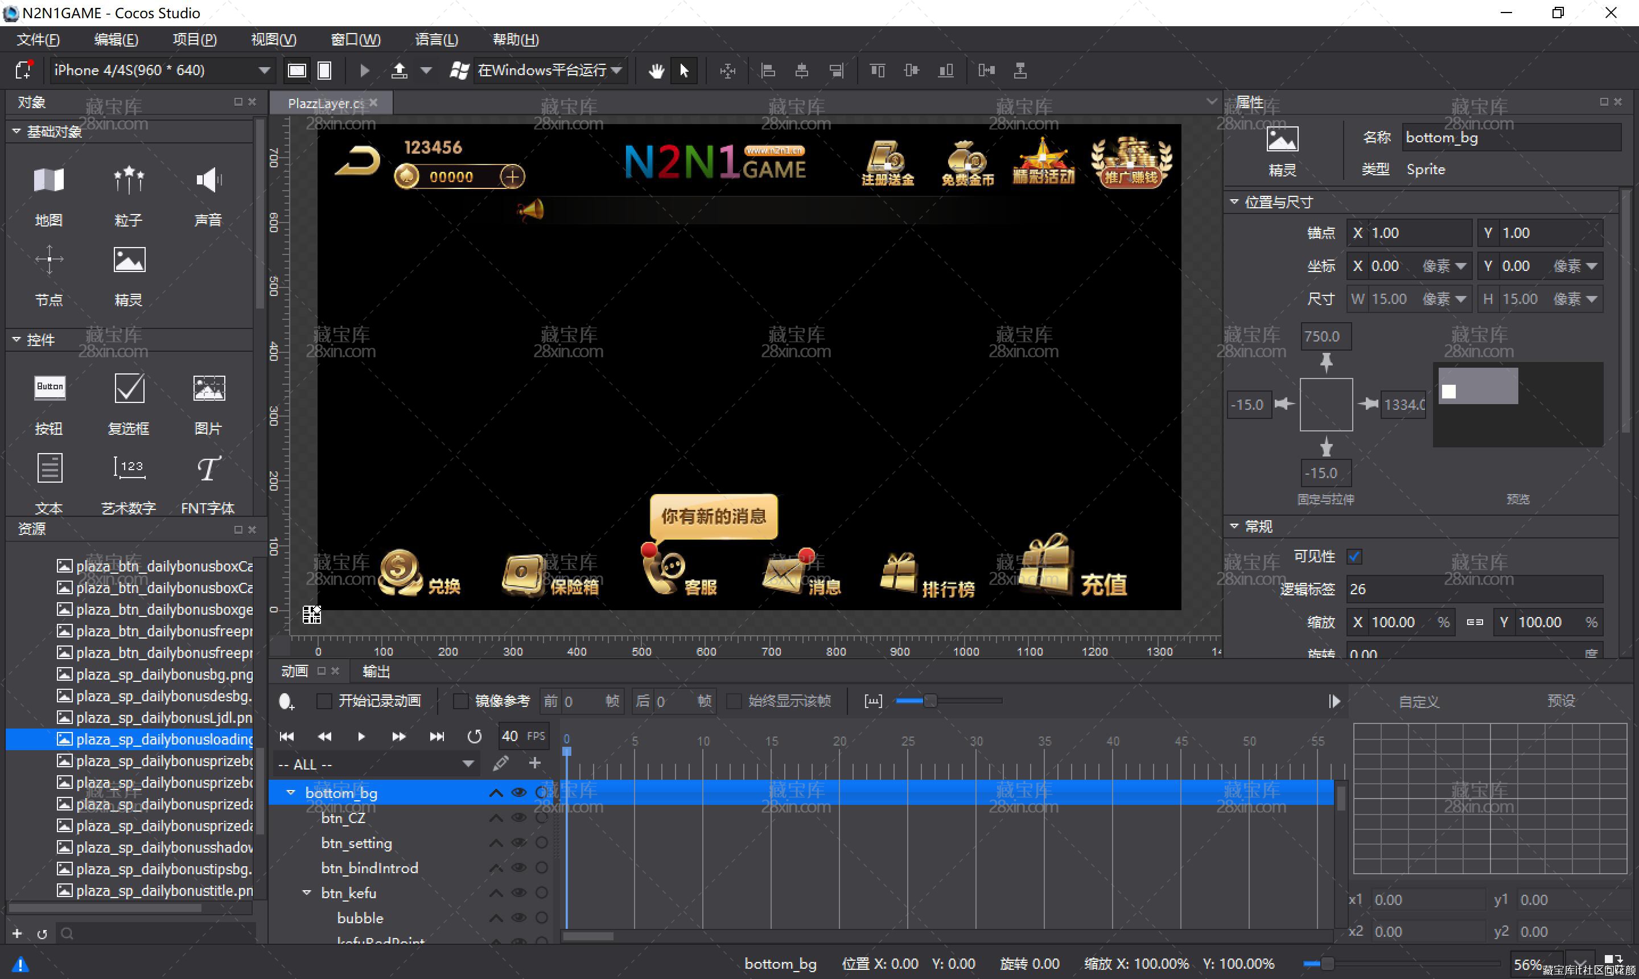Click the logic tag field 26
Screen dimensions: 1639x979
tap(1474, 589)
